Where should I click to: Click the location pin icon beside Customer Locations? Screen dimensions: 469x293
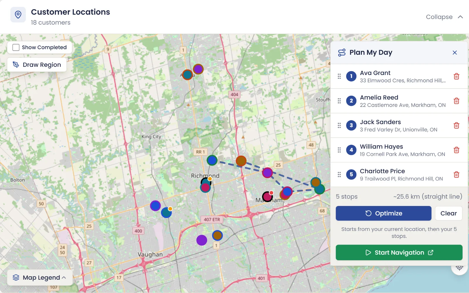pos(18,15)
